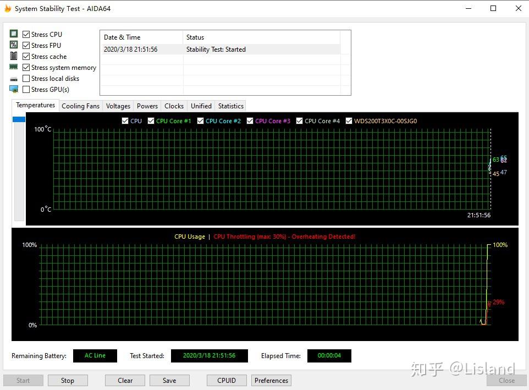Hide the WDS200T3X0C-00SJG0 temperature curve

click(349, 120)
